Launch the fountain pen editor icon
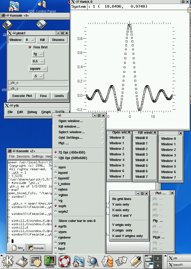 point(135,261)
